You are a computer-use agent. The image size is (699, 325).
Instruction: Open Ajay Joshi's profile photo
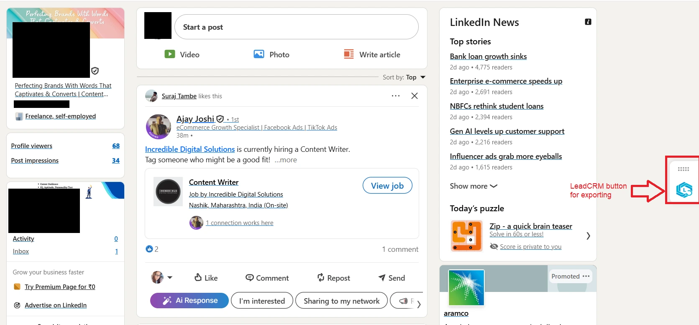pyautogui.click(x=158, y=127)
